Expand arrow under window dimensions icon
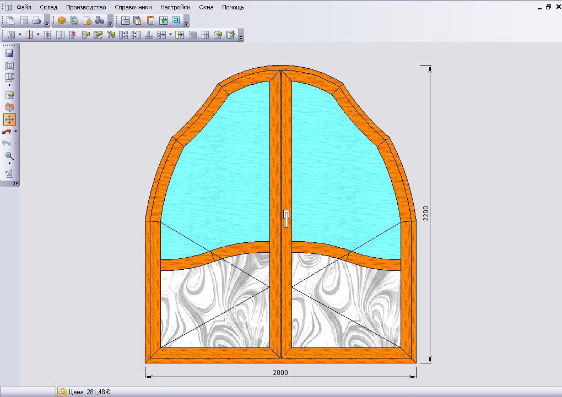 coord(9,85)
